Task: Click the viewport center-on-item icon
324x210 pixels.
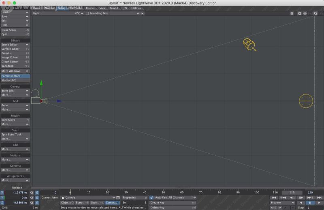Action: 299,13
